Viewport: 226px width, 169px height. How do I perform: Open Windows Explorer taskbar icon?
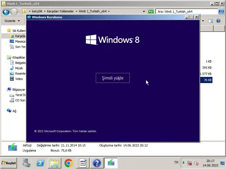(x=55, y=163)
